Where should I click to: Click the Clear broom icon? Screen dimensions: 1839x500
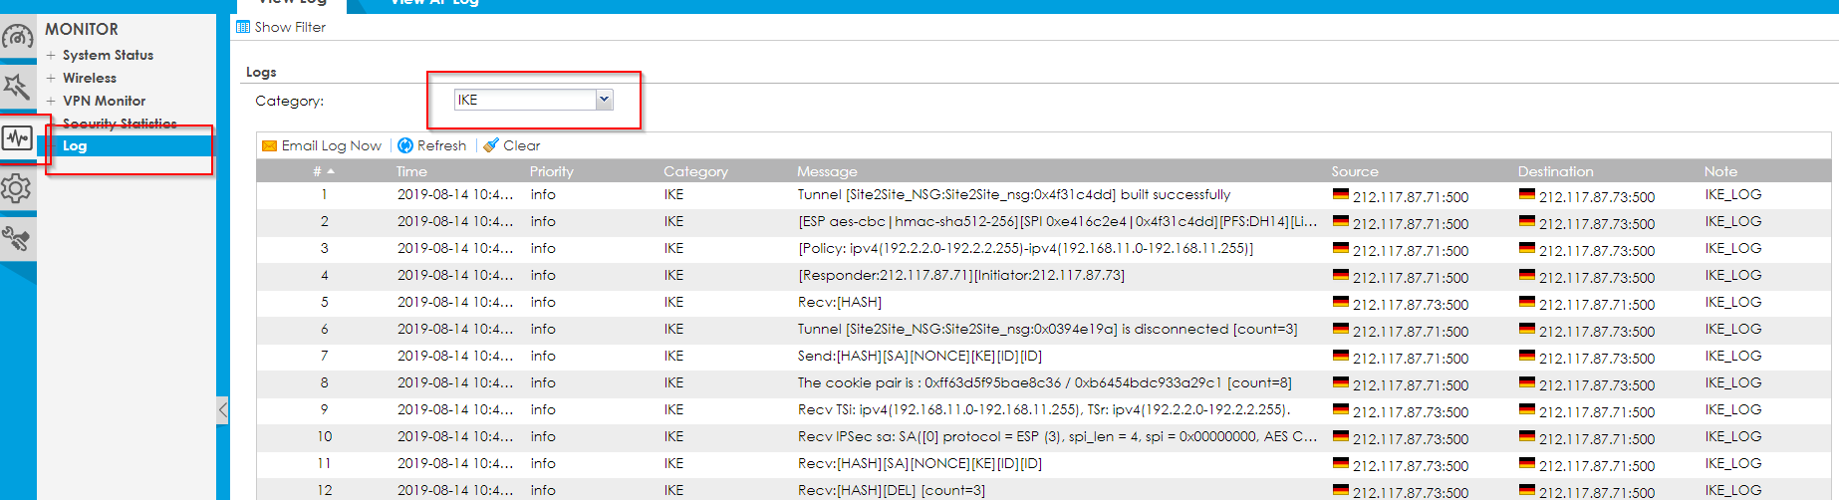(490, 145)
